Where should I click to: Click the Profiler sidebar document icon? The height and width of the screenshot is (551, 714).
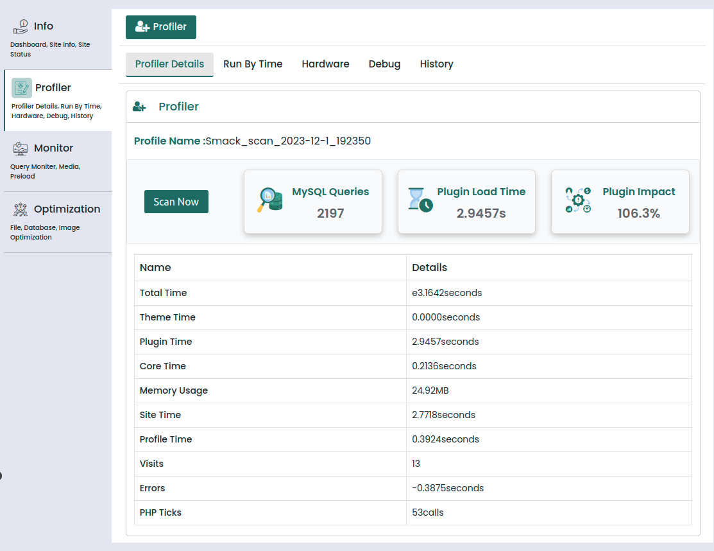pos(21,88)
